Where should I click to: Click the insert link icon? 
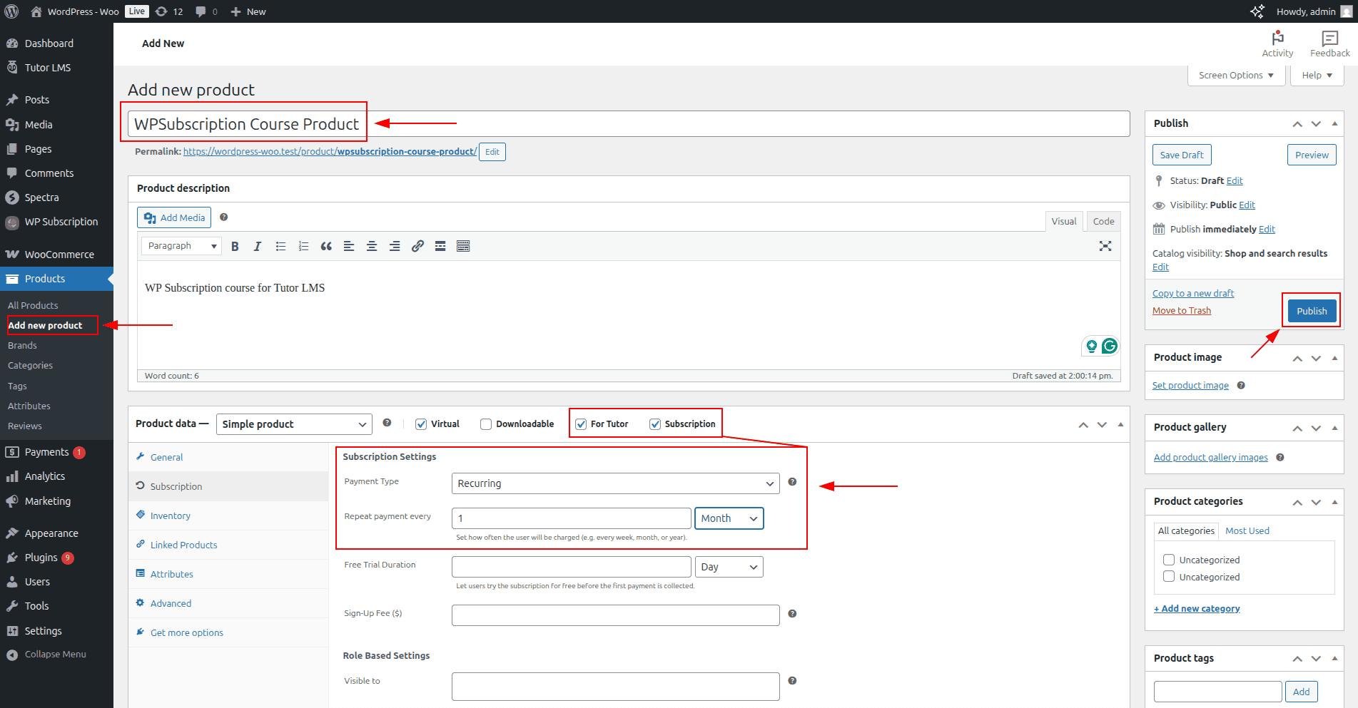tap(417, 246)
